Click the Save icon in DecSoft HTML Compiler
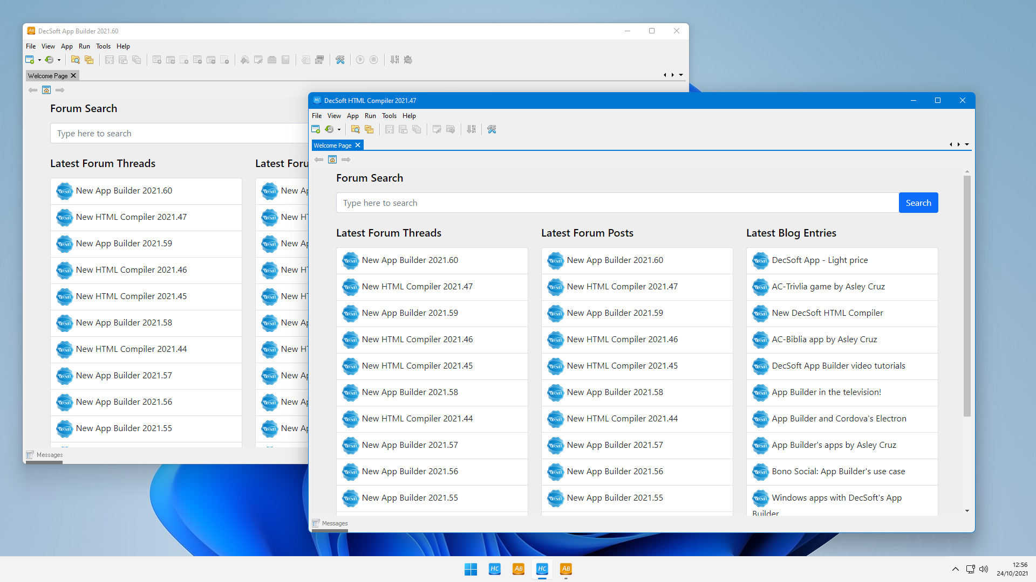 coord(388,129)
